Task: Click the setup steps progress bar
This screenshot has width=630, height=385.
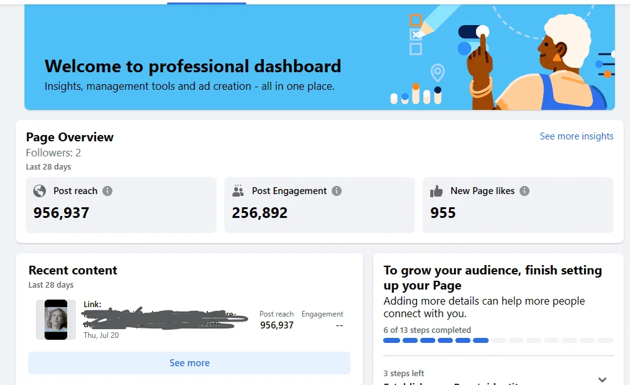Action: (x=498, y=340)
